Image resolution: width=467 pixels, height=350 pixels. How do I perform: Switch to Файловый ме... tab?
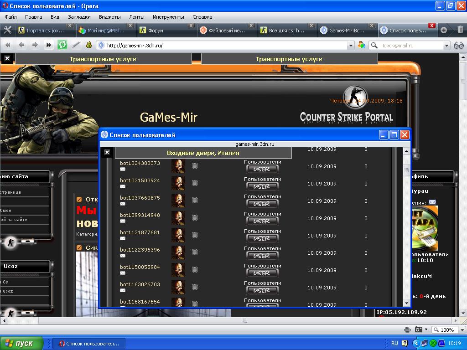coord(226,31)
